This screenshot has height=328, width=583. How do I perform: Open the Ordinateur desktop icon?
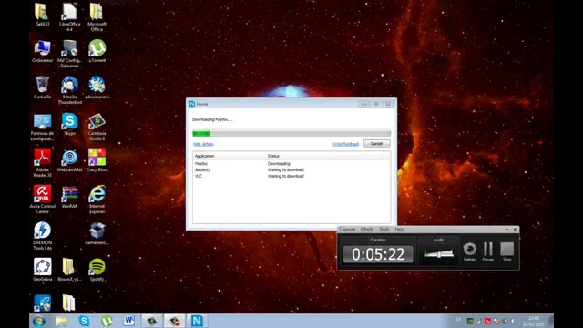pyautogui.click(x=42, y=51)
